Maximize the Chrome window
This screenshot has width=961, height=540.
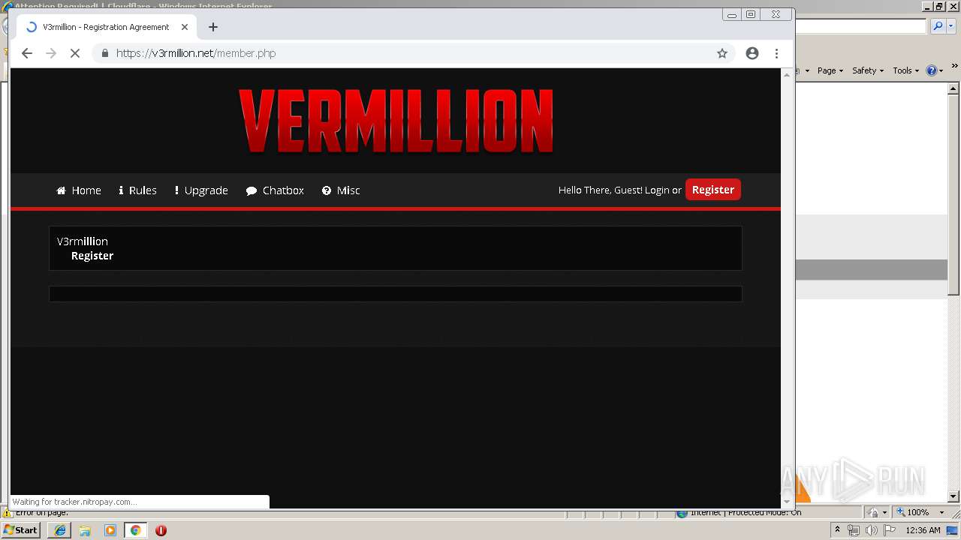751,14
